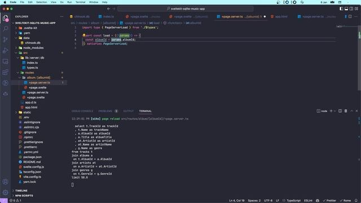
Task: Split the terminal panel
Action: coord(340,111)
